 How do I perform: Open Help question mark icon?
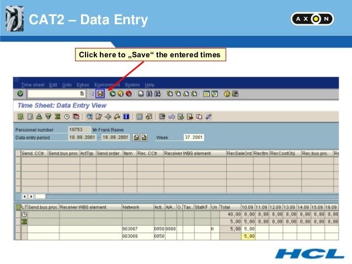pyautogui.click(x=227, y=94)
